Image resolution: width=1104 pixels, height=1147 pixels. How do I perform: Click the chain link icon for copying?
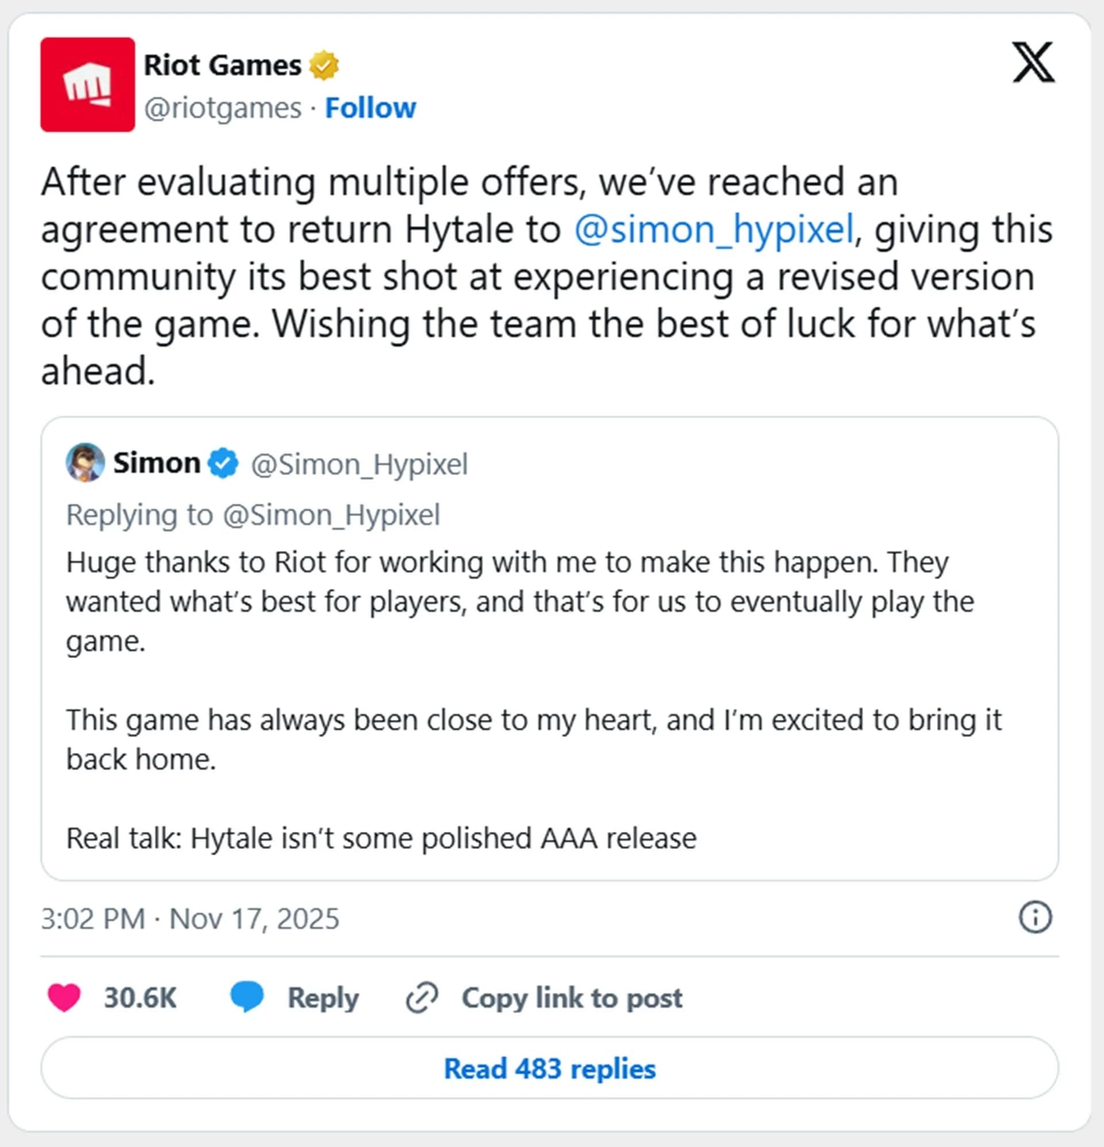[x=424, y=999]
